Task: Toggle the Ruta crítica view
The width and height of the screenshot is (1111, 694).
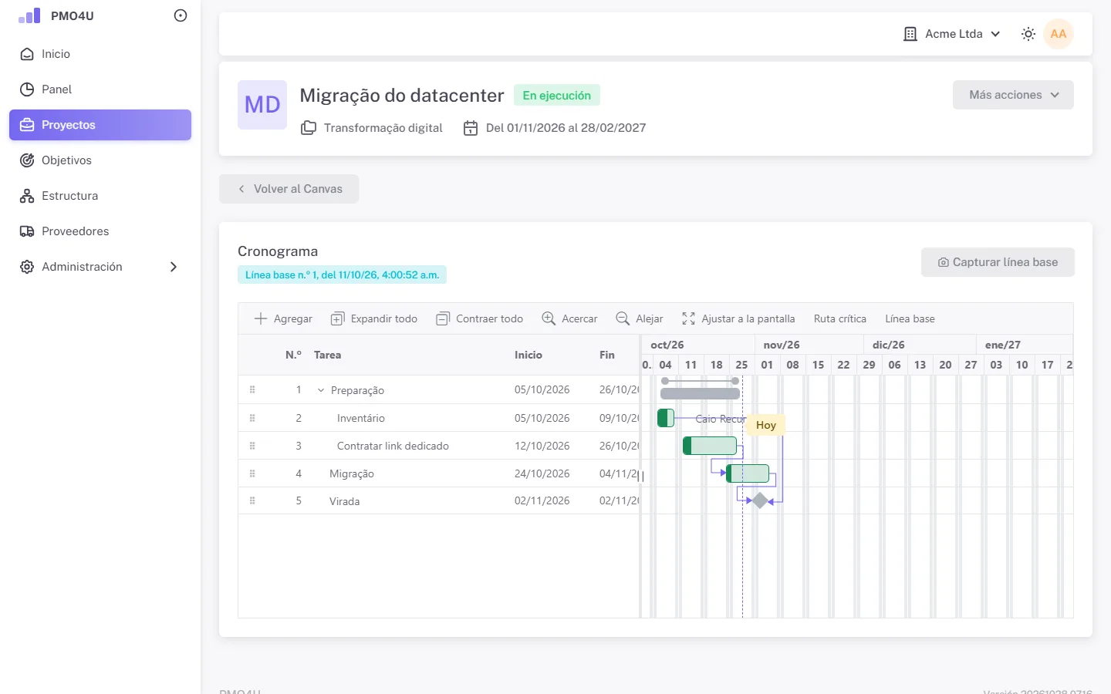Action: pyautogui.click(x=840, y=318)
